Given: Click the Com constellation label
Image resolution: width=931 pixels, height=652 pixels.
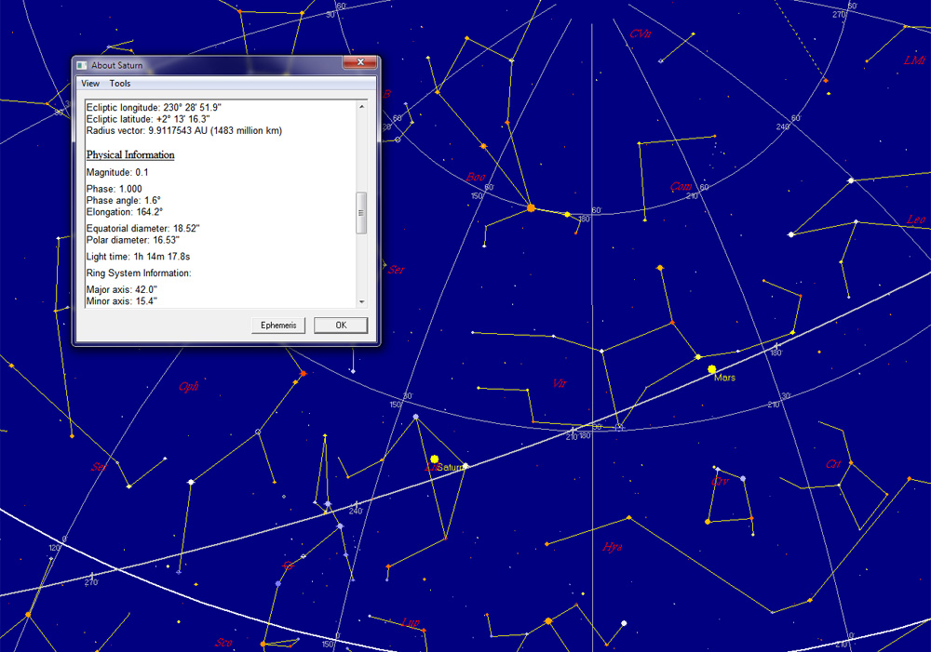Looking at the screenshot, I should click(681, 186).
